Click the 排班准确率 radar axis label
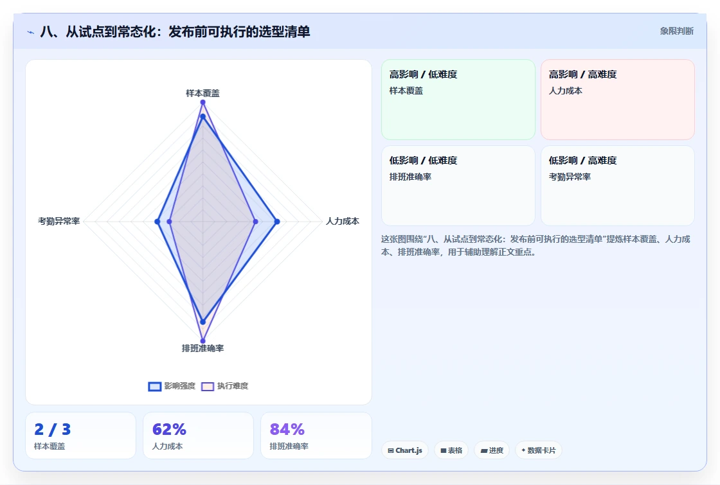Image resolution: width=720 pixels, height=485 pixels. tap(203, 348)
